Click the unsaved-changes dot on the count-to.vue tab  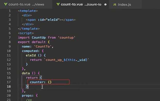(105, 4)
